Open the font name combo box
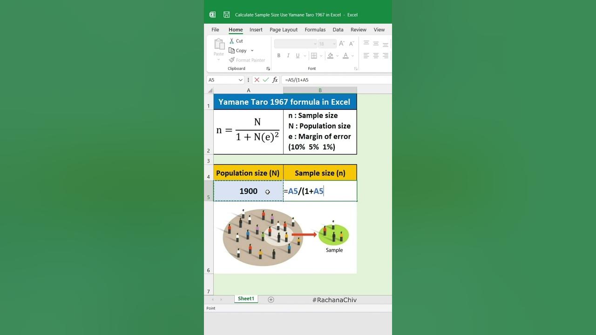 tap(295, 44)
